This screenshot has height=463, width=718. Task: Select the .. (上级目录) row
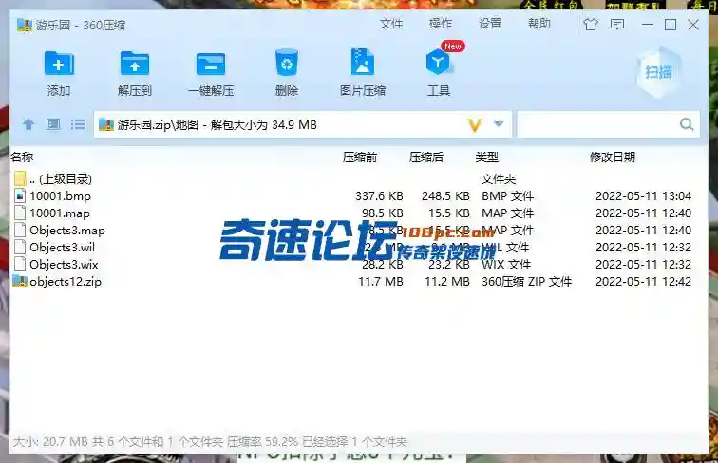click(359, 179)
